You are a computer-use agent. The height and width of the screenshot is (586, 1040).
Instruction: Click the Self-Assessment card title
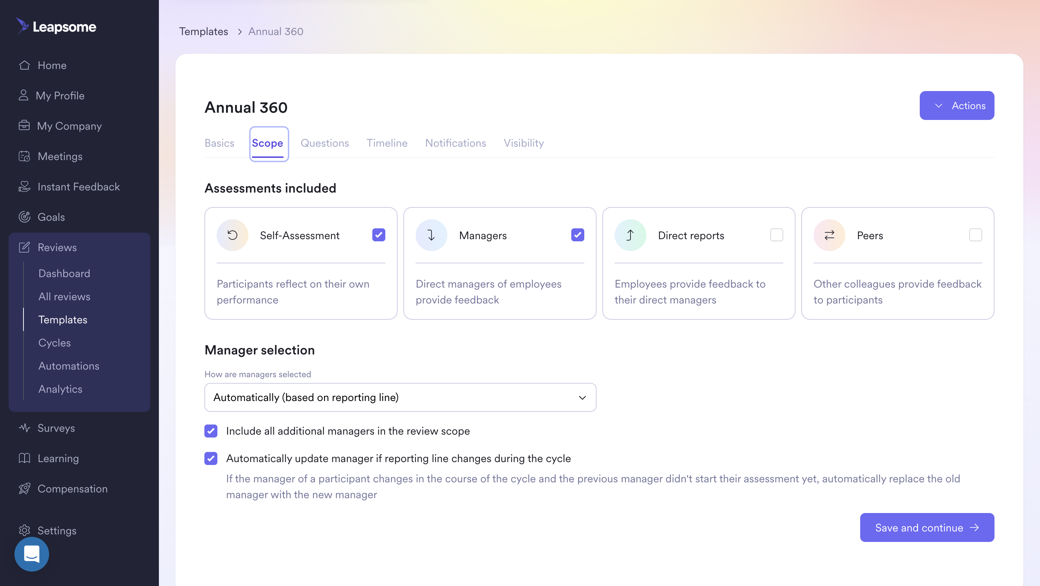tap(300, 236)
